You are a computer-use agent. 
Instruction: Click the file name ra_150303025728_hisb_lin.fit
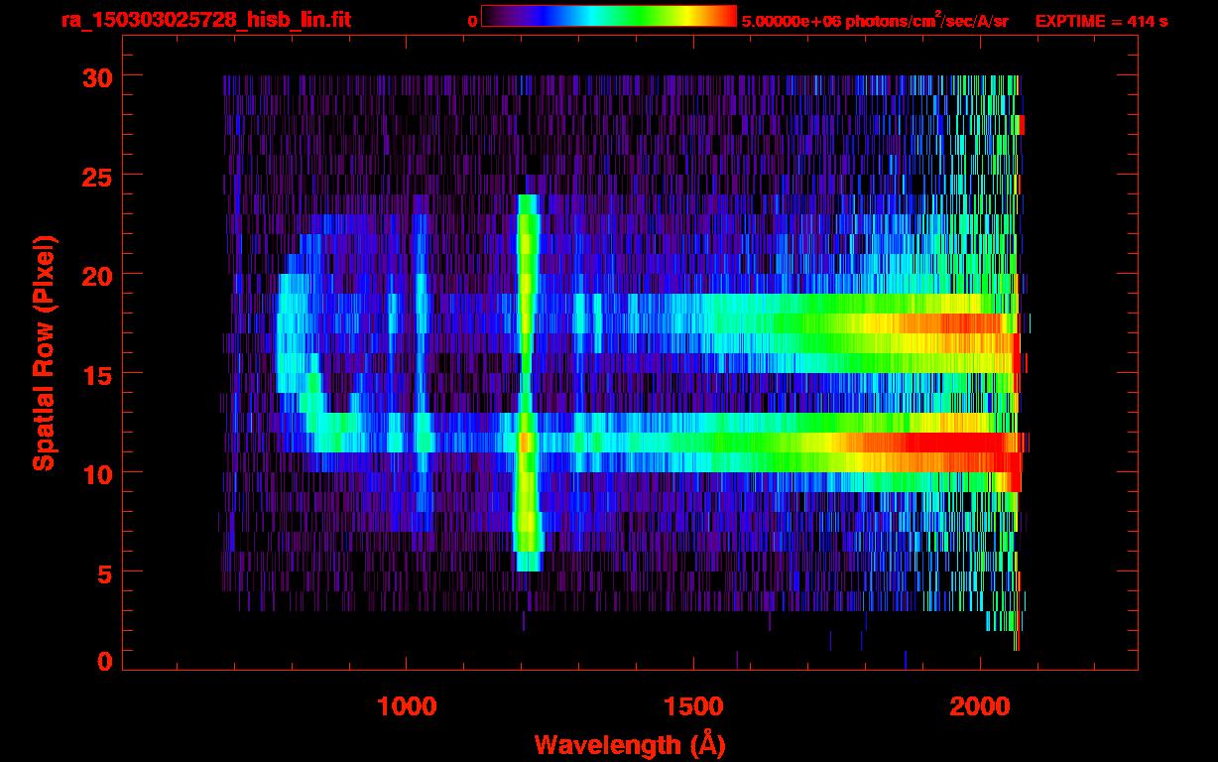click(205, 20)
